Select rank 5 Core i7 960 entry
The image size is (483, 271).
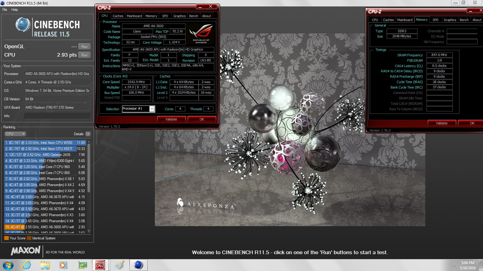pyautogui.click(x=45, y=167)
